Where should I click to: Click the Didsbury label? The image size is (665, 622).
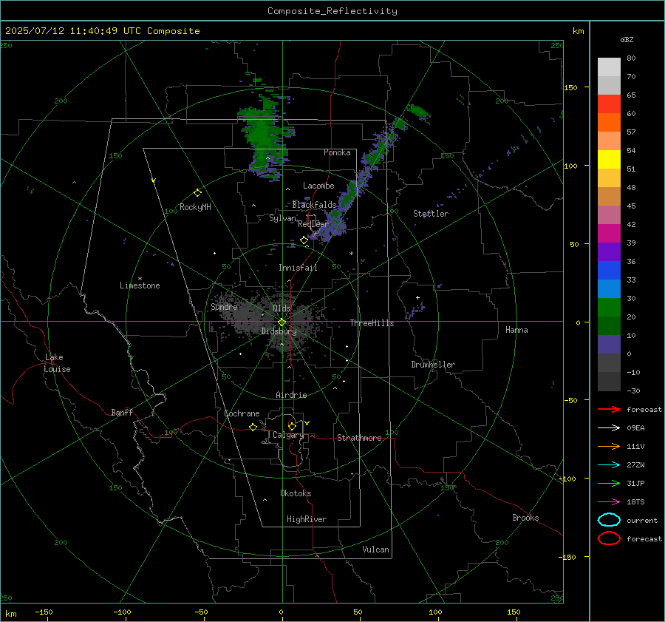(x=279, y=331)
